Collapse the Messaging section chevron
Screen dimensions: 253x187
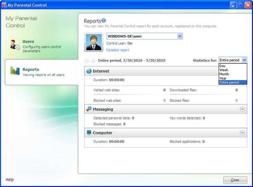pos(242,110)
